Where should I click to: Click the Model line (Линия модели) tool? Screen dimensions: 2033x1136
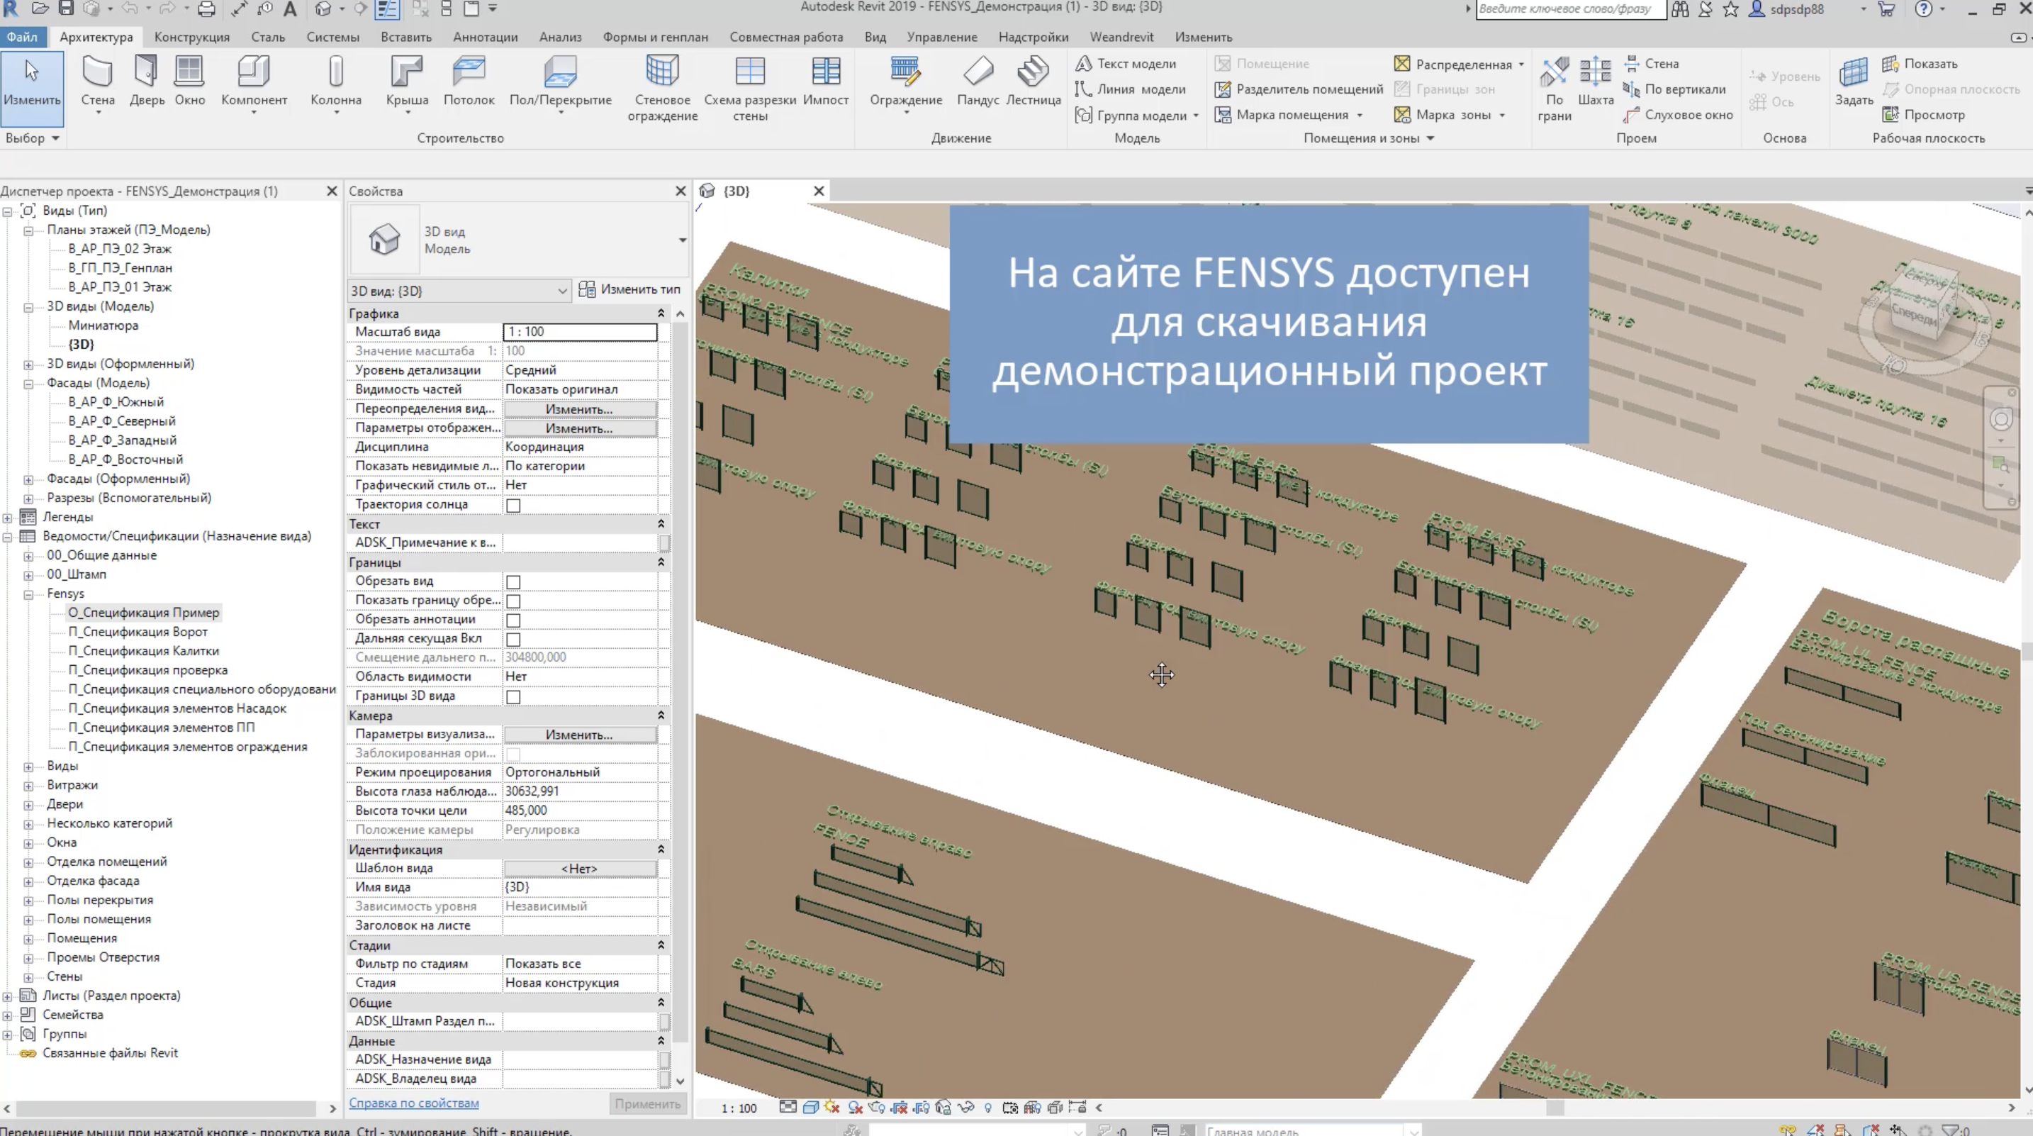(1130, 89)
